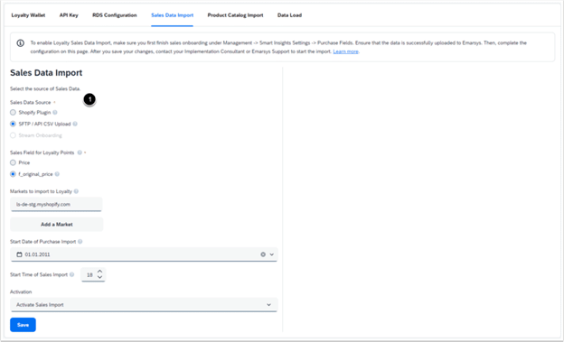Click the Add a Market button
Image resolution: width=564 pixels, height=342 pixels.
click(x=56, y=224)
